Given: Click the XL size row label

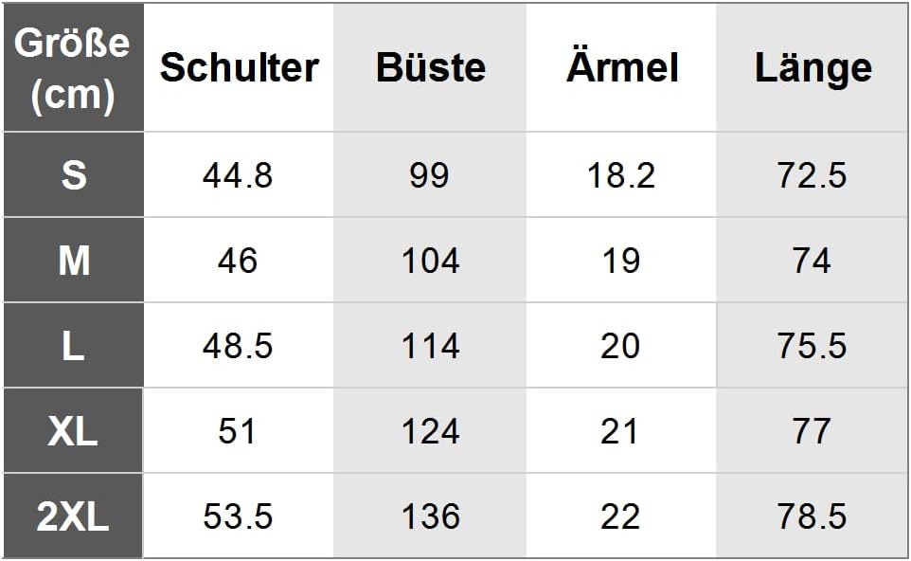Looking at the screenshot, I should 73,431.
